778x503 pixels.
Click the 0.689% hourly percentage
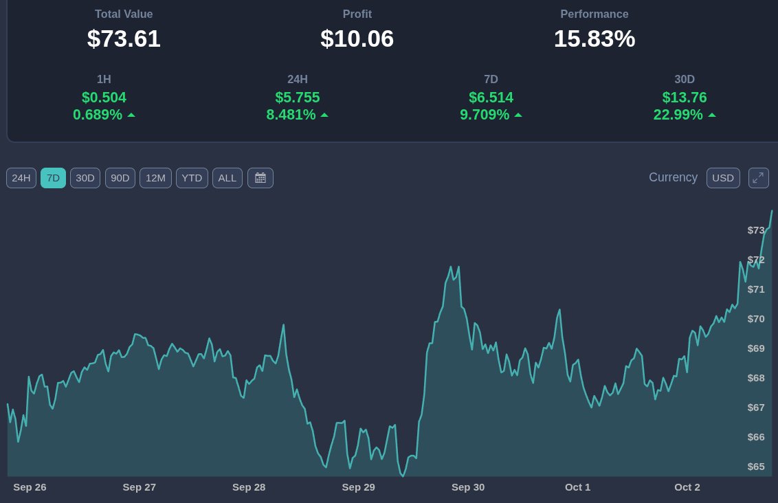point(98,115)
